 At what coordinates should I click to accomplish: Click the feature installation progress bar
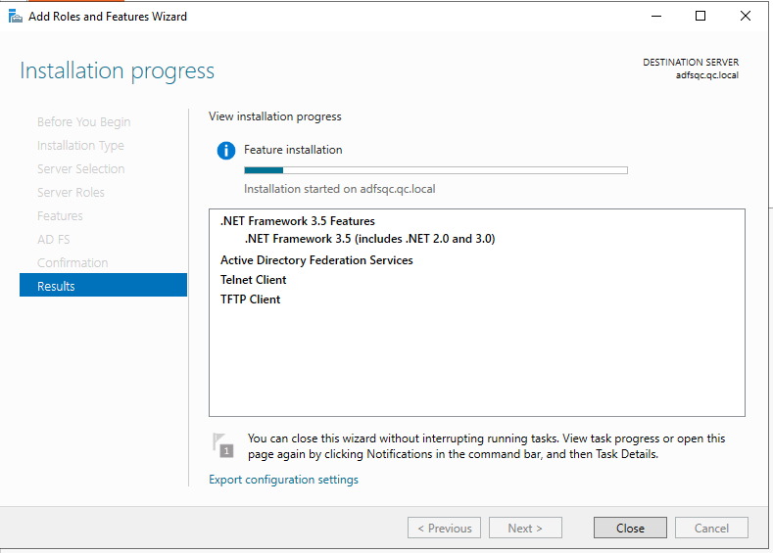coord(435,170)
